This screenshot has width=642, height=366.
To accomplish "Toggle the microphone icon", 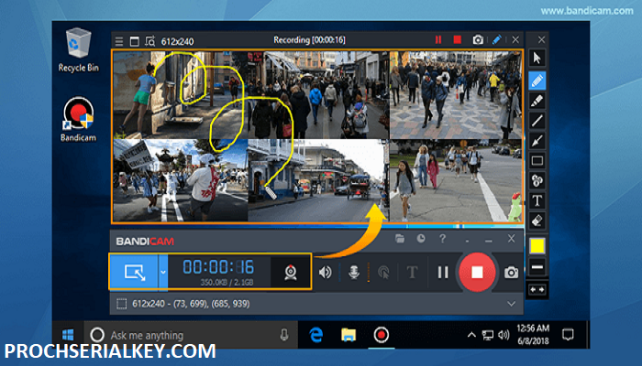I will click(354, 272).
